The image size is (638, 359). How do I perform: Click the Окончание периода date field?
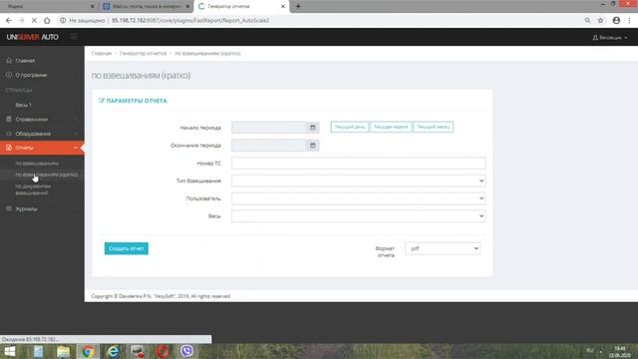tap(268, 146)
